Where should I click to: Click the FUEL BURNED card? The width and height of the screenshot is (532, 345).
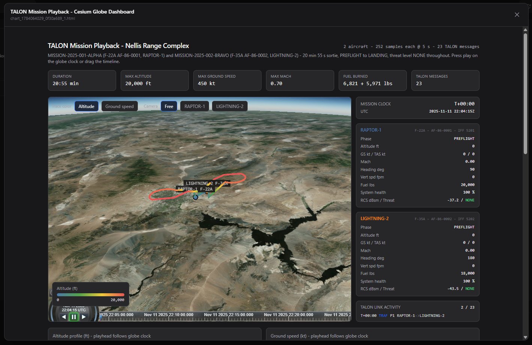[373, 80]
